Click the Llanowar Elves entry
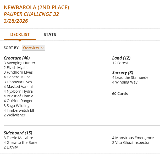Viewport: 160px width, 154px height. click(x=19, y=82)
